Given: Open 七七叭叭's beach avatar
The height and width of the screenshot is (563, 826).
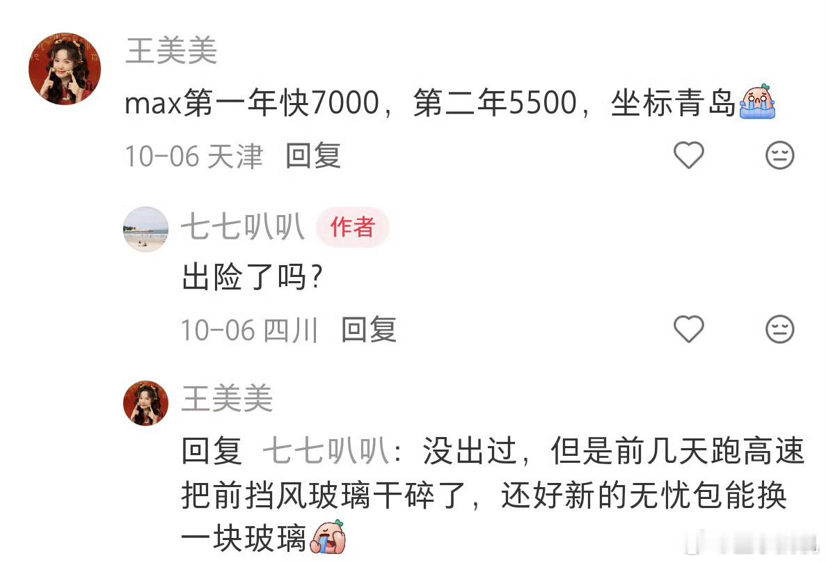Looking at the screenshot, I should 146,229.
